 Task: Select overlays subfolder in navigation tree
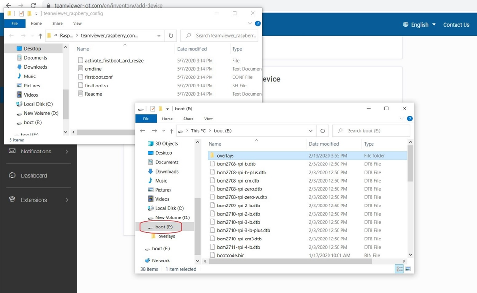point(167,236)
